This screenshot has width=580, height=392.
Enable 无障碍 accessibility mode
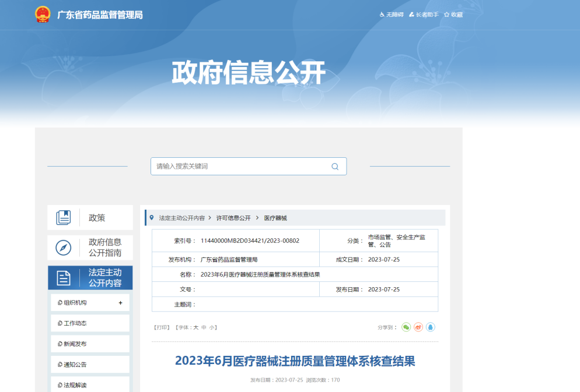click(x=392, y=15)
